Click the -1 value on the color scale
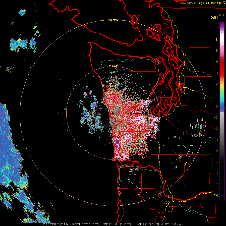Viewport: 226px width, 226px height. [x=216, y=118]
